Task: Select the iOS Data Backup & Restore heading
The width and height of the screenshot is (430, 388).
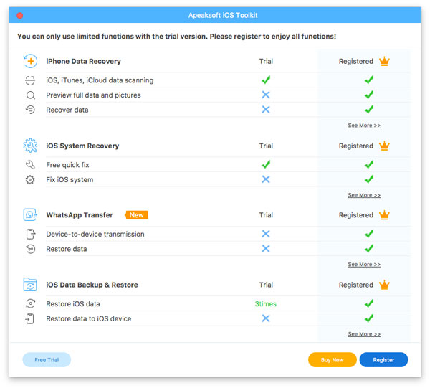Action: (x=92, y=285)
